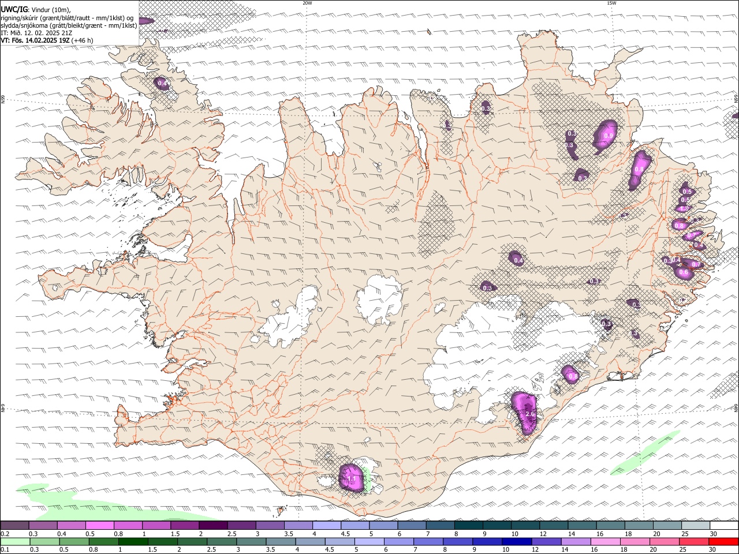The width and height of the screenshot is (739, 554).
Task: Click the 'IT: Mið. 12. 02. 2025 21Z' line
Action: coord(36,33)
